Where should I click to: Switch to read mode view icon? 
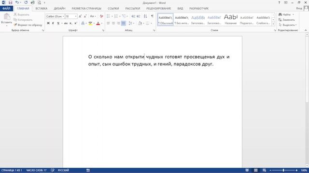point(247,170)
